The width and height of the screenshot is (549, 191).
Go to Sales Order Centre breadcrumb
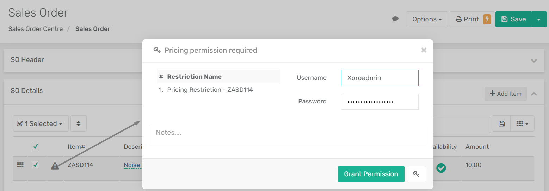tap(36, 29)
